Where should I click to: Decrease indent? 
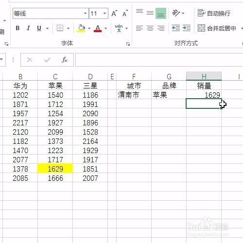point(176,28)
